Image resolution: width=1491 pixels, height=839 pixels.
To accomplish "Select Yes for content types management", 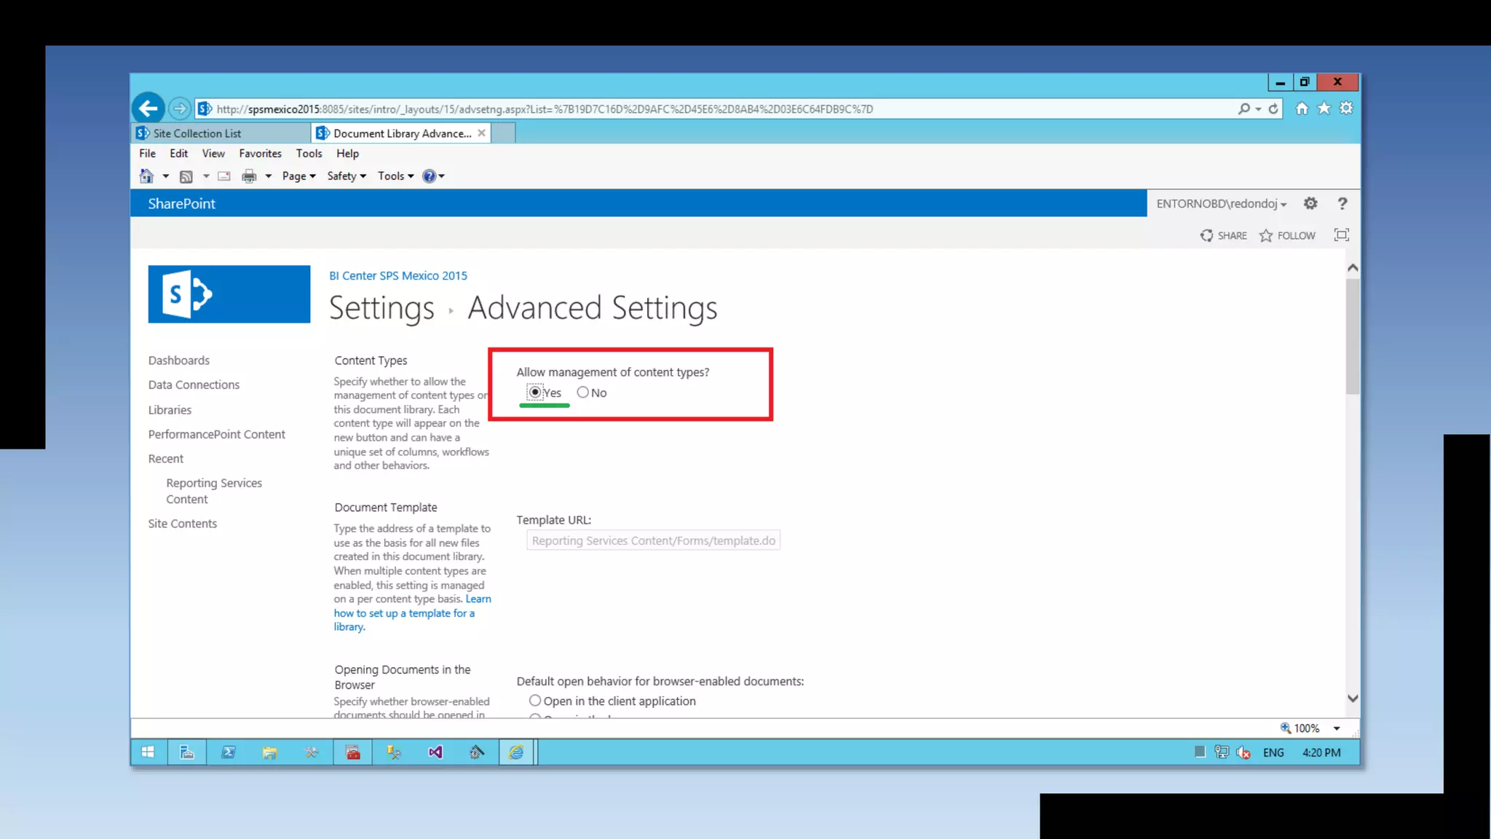I will (x=535, y=393).
